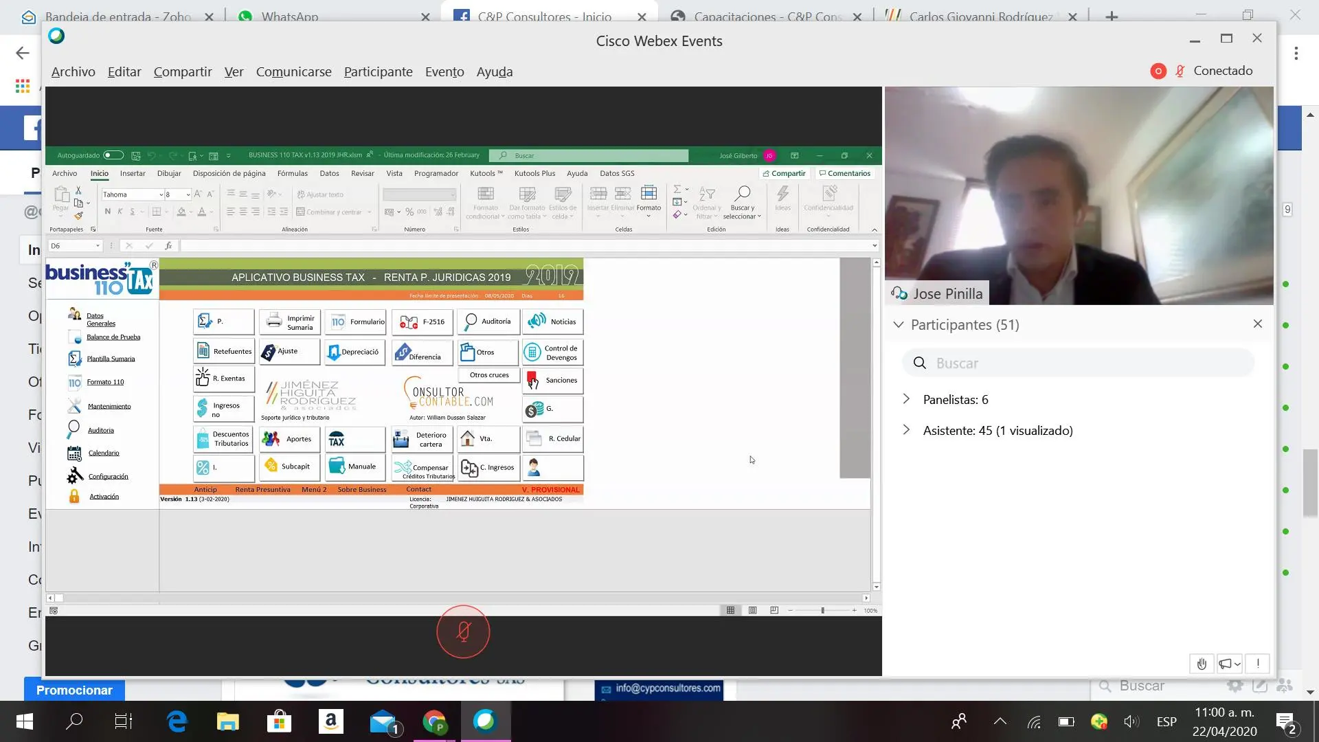The image size is (1319, 742).
Task: Open Amazon from the Windows taskbar
Action: coord(330,721)
